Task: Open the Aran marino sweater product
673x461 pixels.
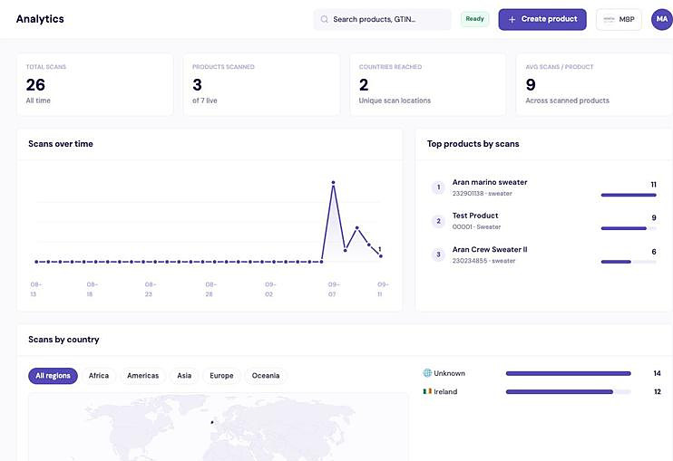Action: pyautogui.click(x=490, y=182)
